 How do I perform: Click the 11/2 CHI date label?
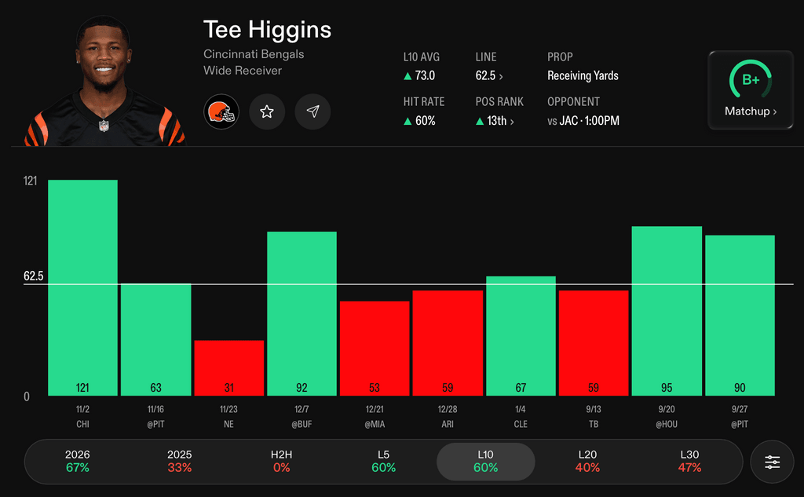pos(82,416)
